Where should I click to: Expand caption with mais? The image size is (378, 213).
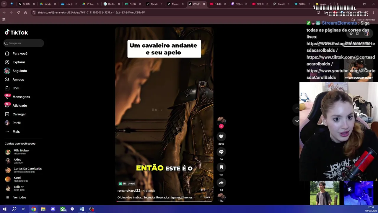click(207, 197)
